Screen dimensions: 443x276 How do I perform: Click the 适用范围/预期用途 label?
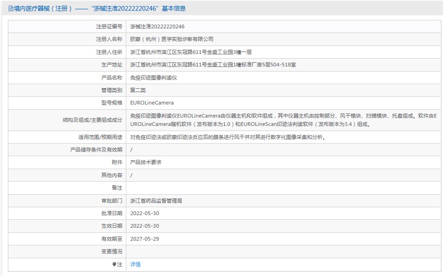point(100,137)
